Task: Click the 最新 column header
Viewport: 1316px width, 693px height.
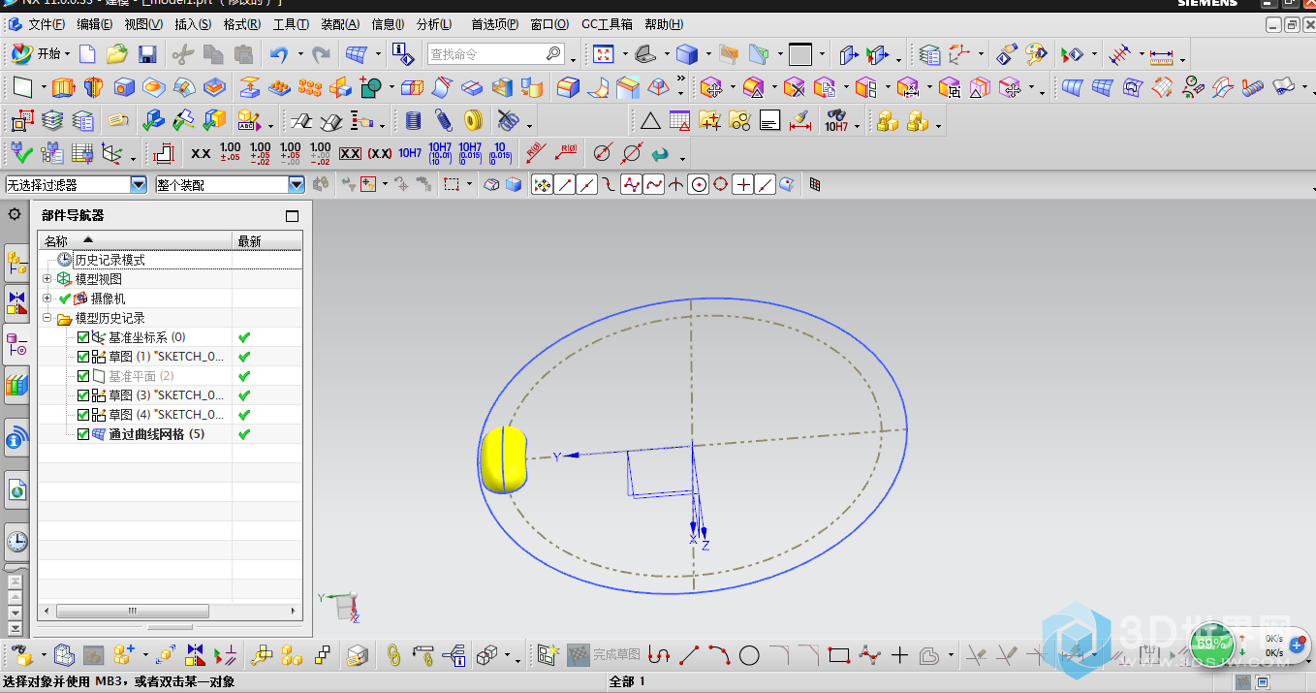Action: 266,240
